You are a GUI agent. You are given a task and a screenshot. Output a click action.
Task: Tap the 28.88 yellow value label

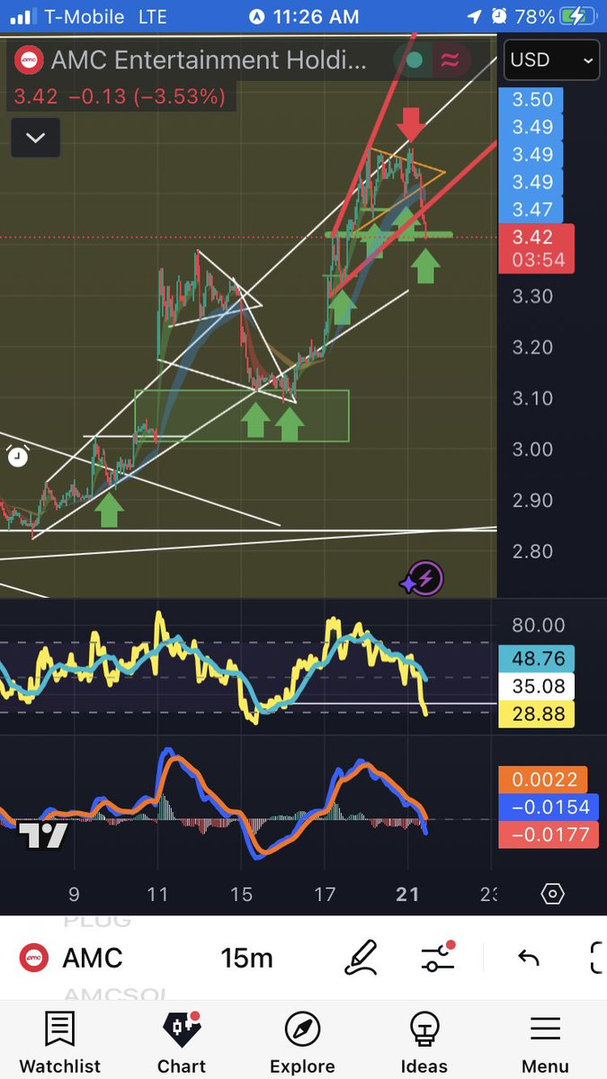[x=537, y=716]
